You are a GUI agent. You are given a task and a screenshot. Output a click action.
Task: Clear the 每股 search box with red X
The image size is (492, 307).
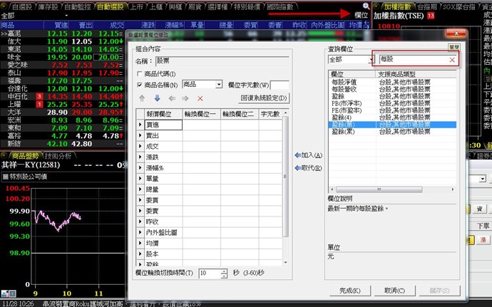coord(452,60)
